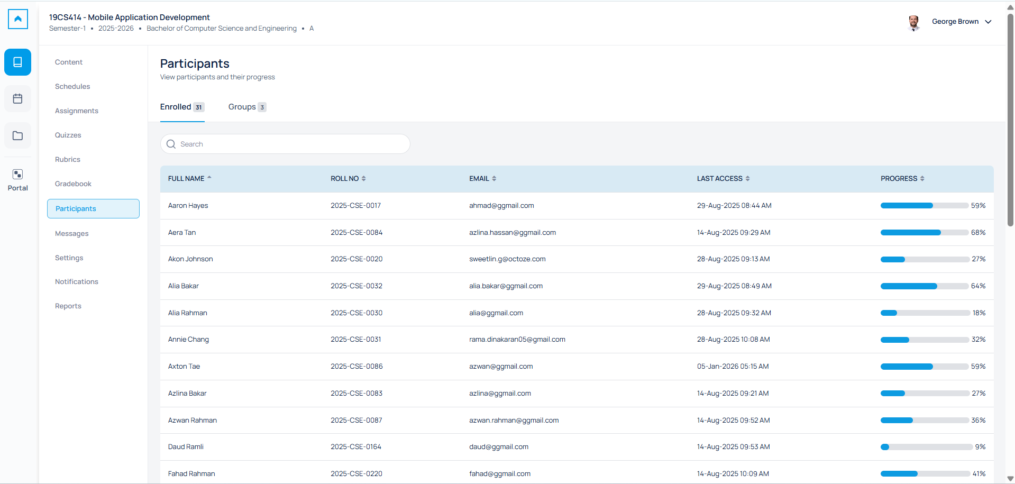
Task: Click the search magnifier icon
Action: [171, 144]
